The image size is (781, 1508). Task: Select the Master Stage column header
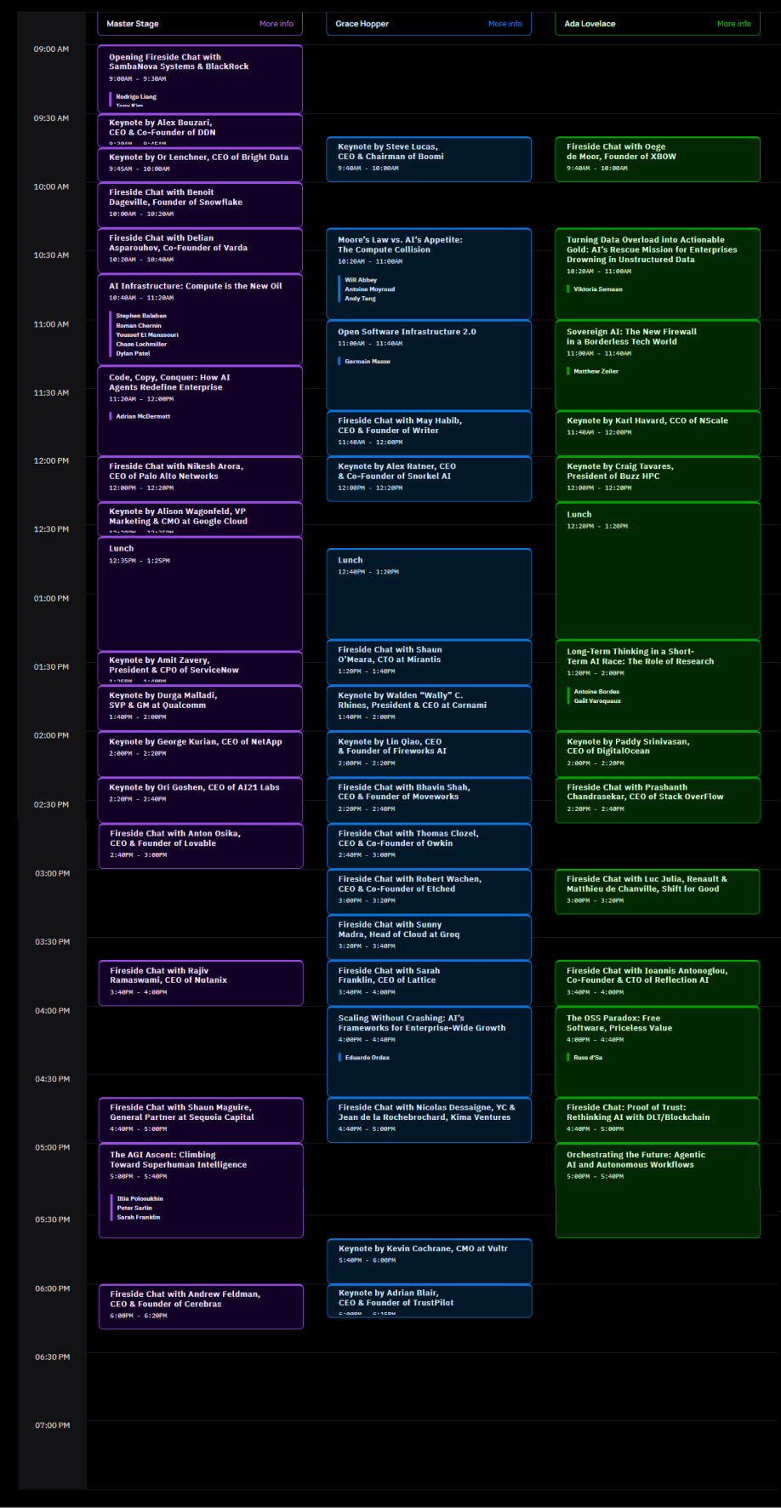coord(200,24)
